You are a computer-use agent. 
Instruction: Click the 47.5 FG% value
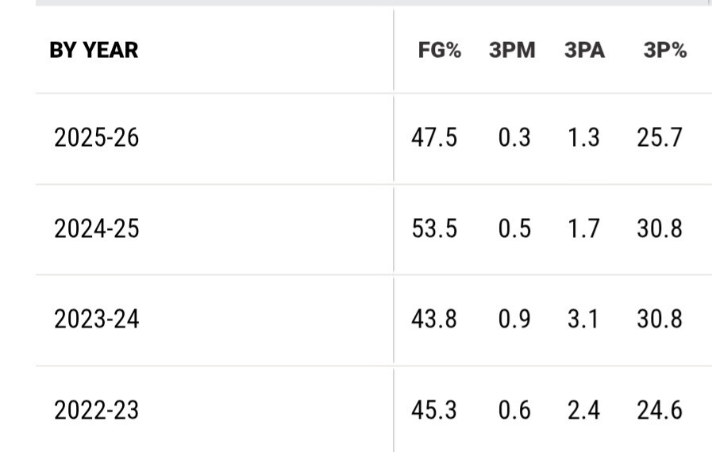[x=434, y=138]
